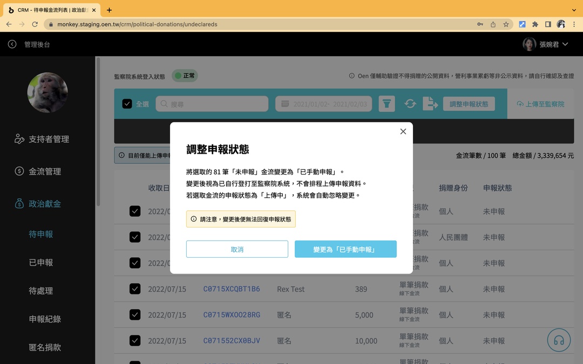Toggle the 全選 select-all checkbox
Screen dimensions: 583x364
pos(127,103)
